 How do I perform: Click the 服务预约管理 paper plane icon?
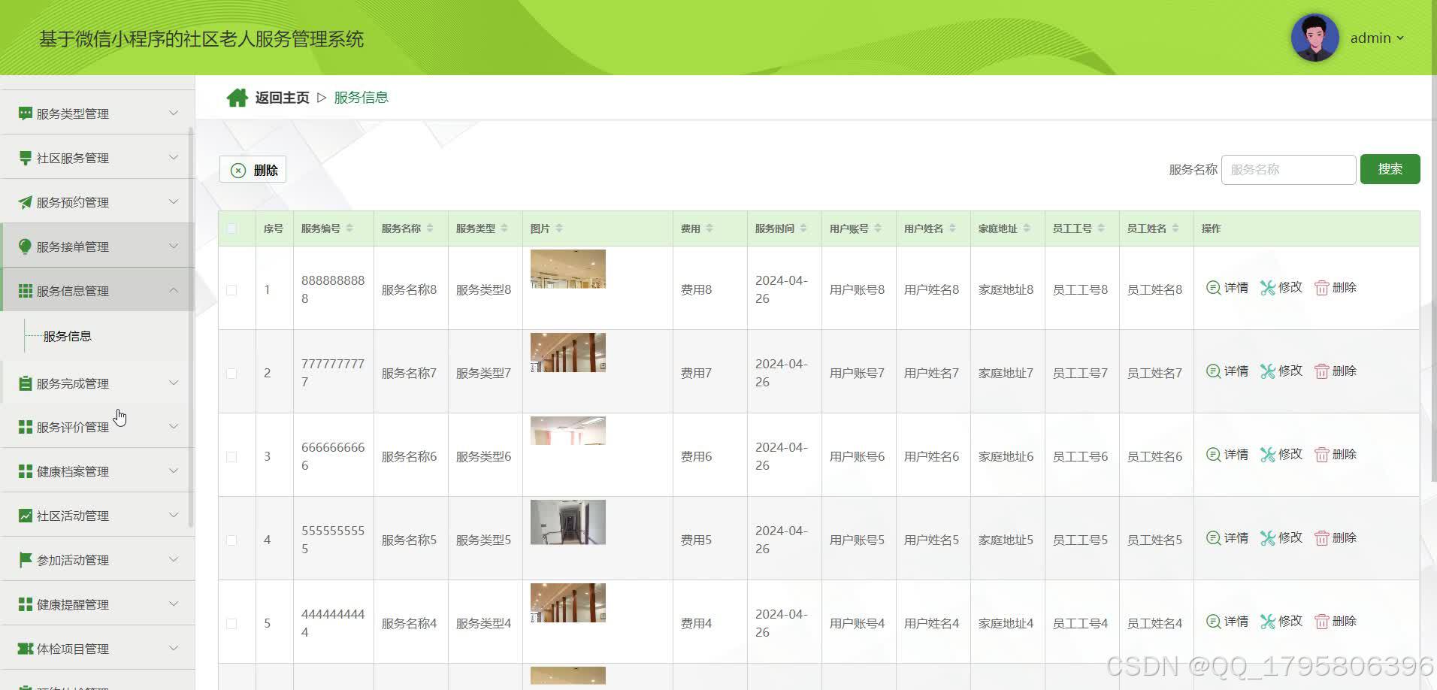(x=25, y=202)
